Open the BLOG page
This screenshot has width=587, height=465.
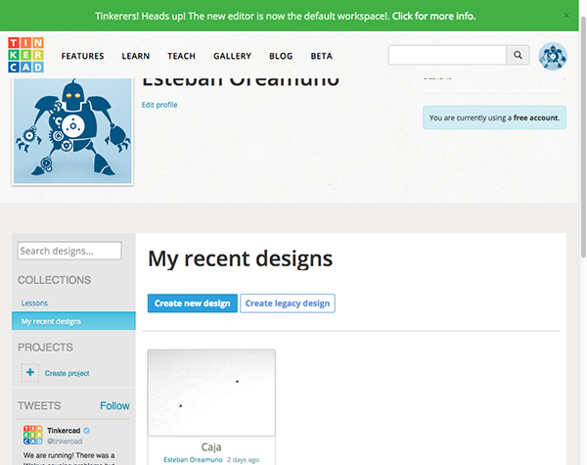tap(281, 56)
